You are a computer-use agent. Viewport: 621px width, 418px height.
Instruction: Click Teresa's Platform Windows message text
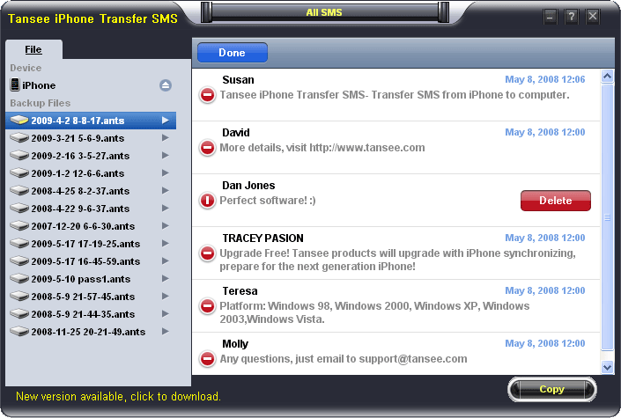click(x=374, y=312)
